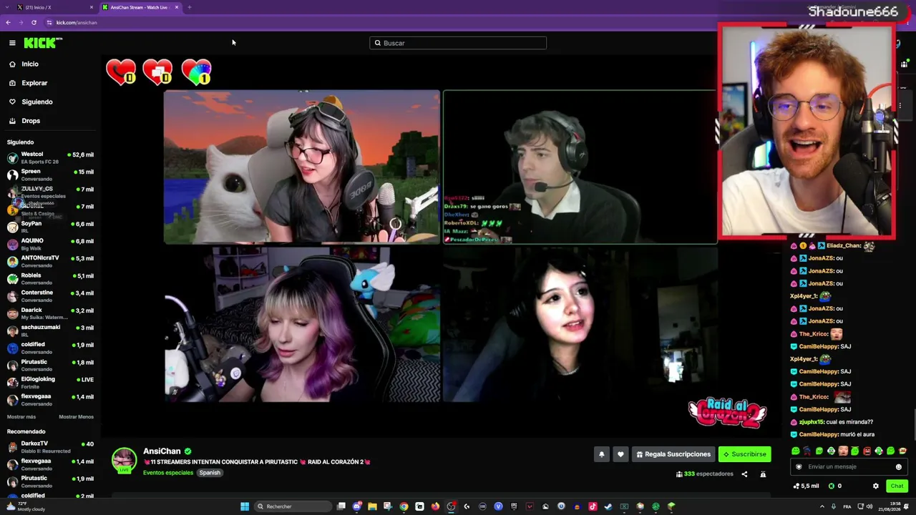Go back in the browser
Screen dimensions: 916x515
pyautogui.click(x=8, y=23)
